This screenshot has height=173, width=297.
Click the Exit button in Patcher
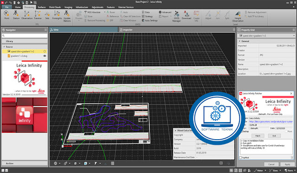click(x=274, y=136)
